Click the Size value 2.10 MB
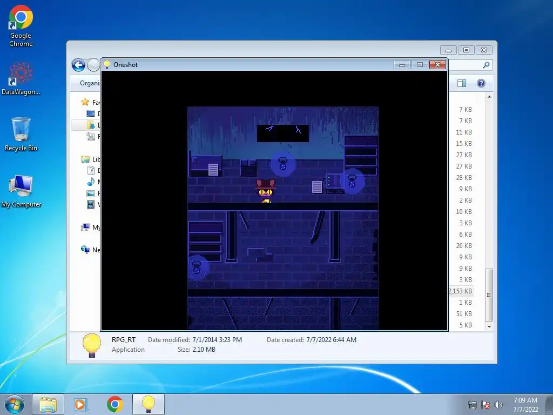This screenshot has width=553, height=415. pos(204,350)
